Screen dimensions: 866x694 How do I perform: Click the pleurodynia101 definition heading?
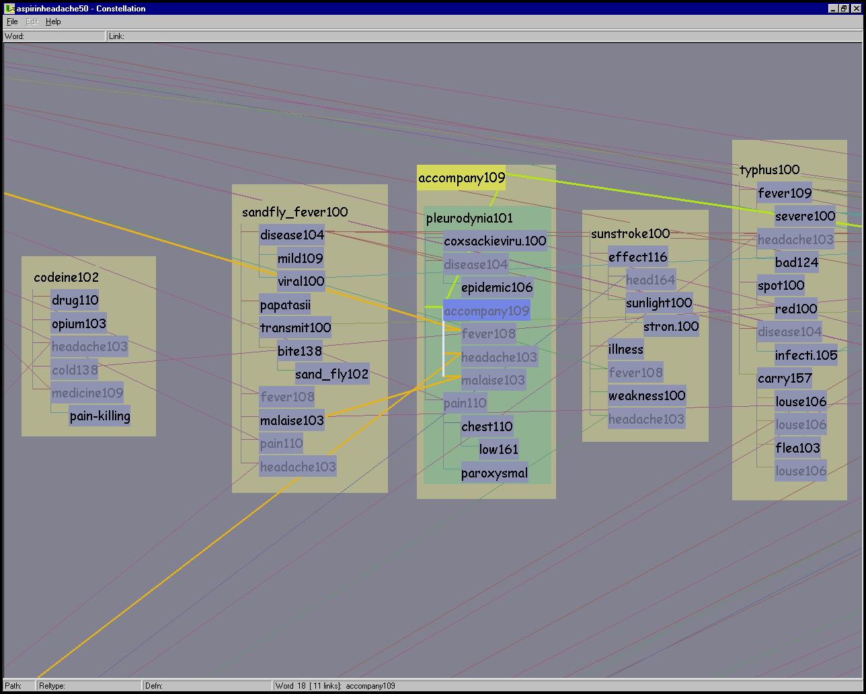[469, 219]
